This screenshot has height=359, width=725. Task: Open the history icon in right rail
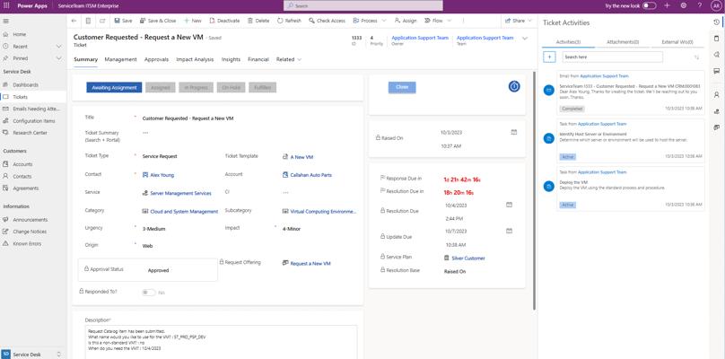tap(717, 22)
